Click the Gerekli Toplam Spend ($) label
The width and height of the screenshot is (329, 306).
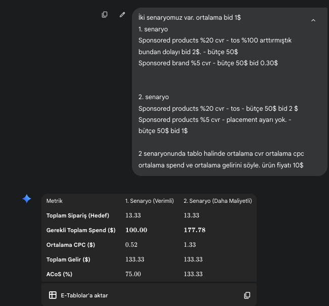(x=81, y=231)
